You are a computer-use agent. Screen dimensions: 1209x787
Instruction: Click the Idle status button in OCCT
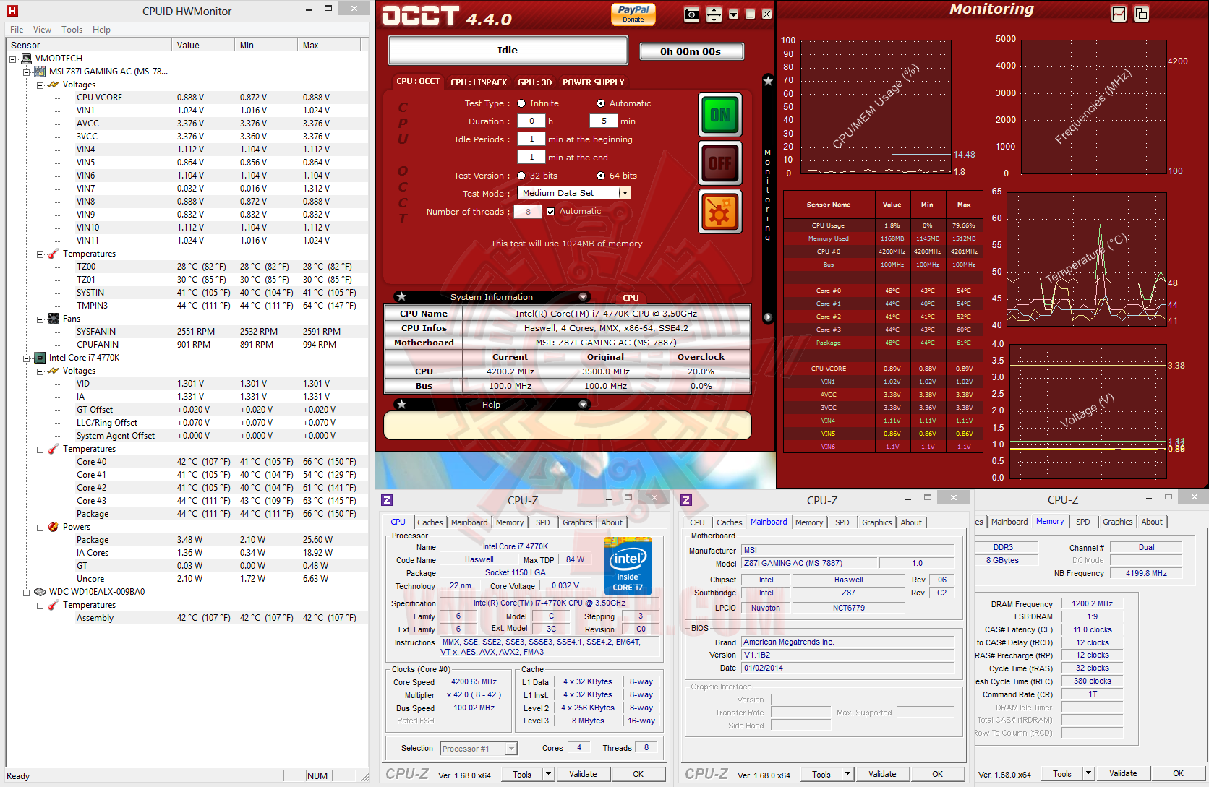pyautogui.click(x=508, y=51)
